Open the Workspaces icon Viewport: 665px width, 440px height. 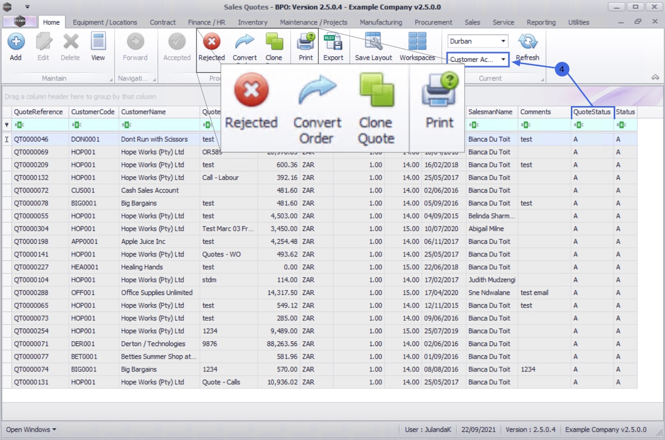417,42
